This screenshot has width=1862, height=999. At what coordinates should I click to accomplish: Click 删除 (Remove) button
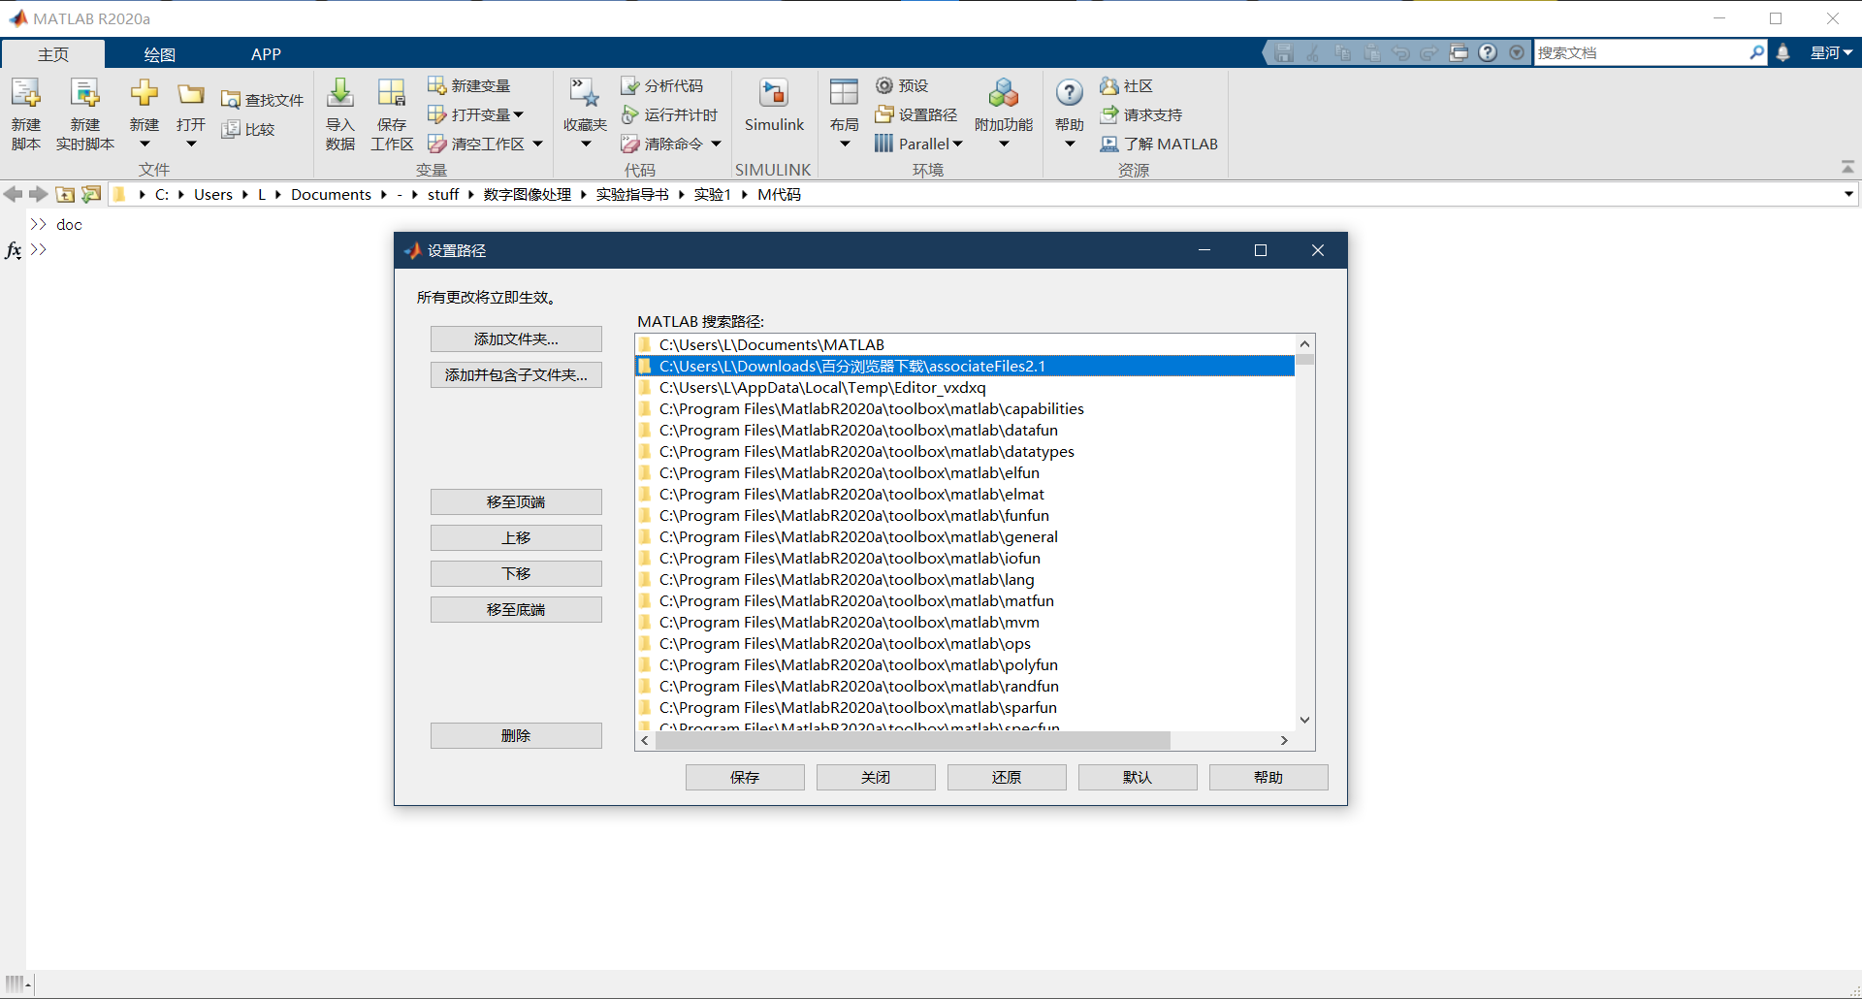pos(516,736)
